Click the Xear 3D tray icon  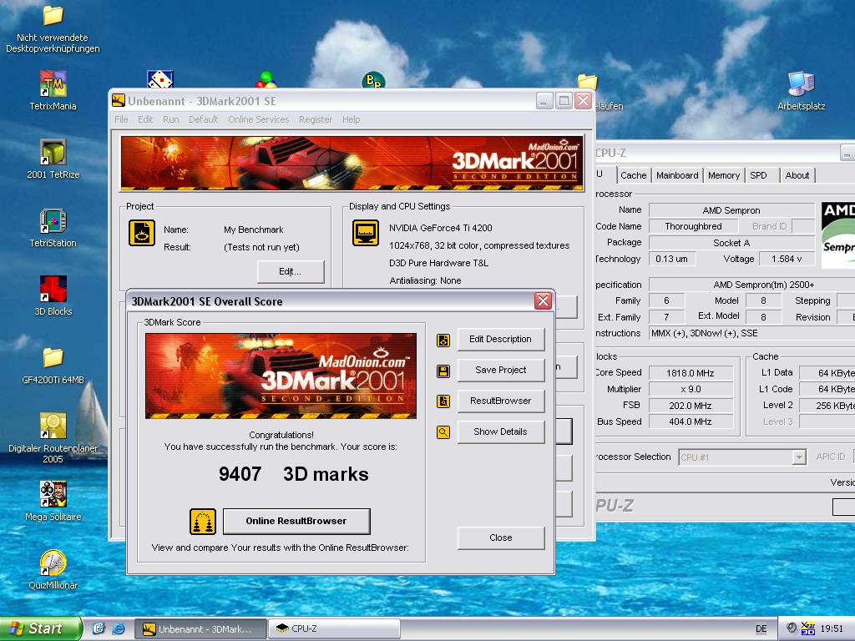click(x=808, y=628)
